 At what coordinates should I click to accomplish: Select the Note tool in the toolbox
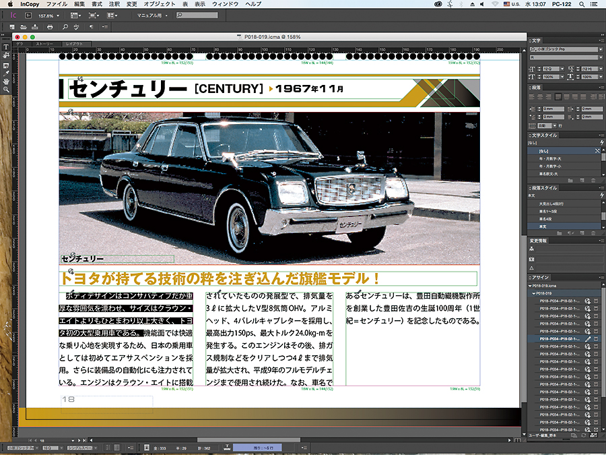[6, 65]
